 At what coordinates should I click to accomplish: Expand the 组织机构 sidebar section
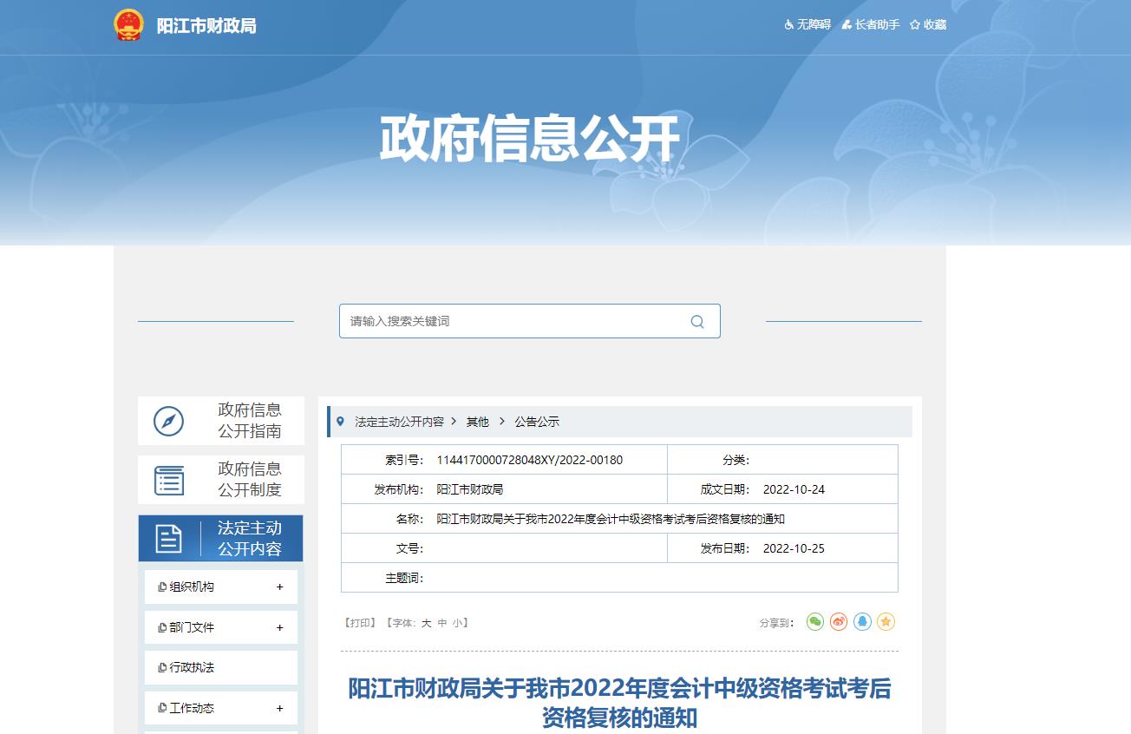point(220,587)
